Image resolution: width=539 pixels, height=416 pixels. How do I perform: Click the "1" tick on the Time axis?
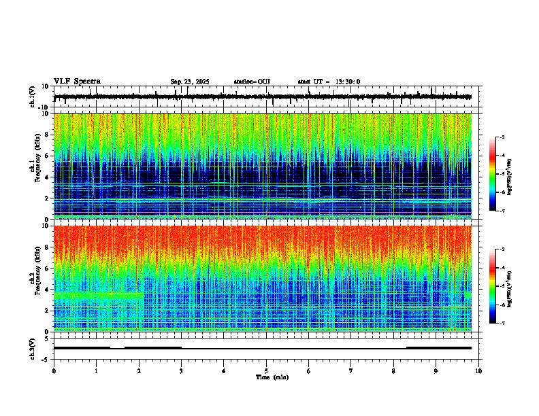click(x=96, y=371)
